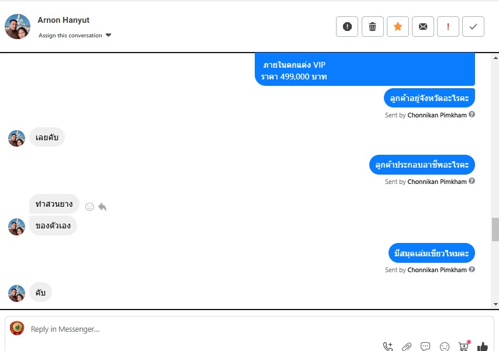Select the 'คับ' customer message
Viewport: 499px width, 351px height.
(x=40, y=292)
